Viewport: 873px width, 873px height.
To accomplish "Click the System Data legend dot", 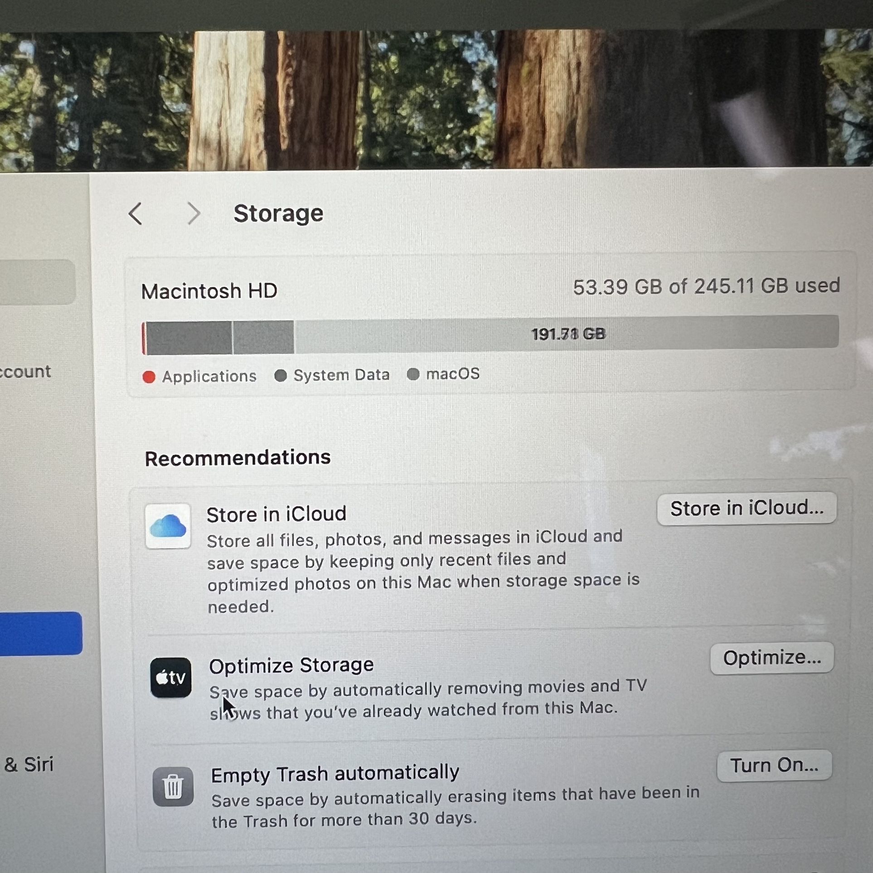I will (281, 375).
